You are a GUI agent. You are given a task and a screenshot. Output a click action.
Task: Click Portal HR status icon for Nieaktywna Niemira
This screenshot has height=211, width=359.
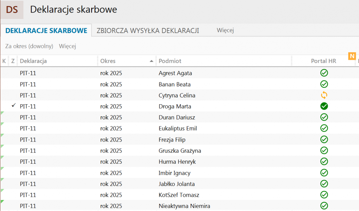tap(324, 206)
